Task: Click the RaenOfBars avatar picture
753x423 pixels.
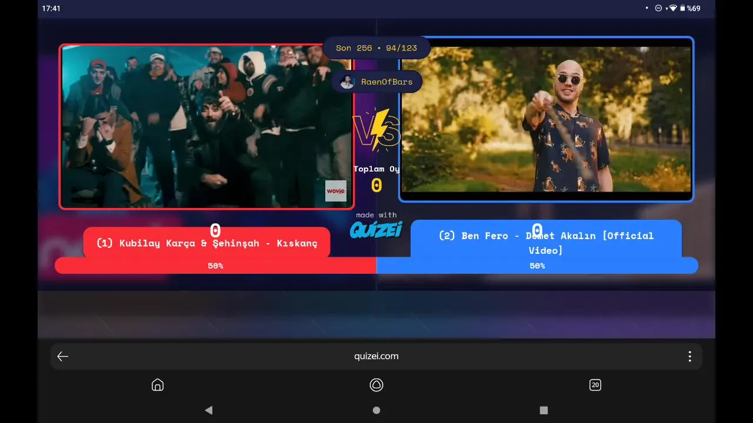Action: click(x=347, y=82)
